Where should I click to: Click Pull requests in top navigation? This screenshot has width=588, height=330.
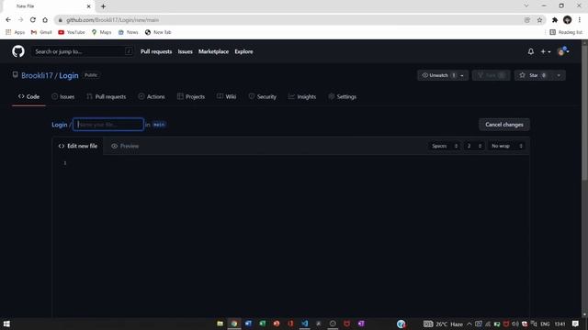click(x=156, y=51)
